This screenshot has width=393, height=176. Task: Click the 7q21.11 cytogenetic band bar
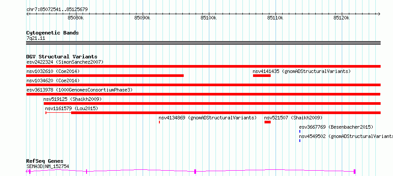[x=203, y=43]
